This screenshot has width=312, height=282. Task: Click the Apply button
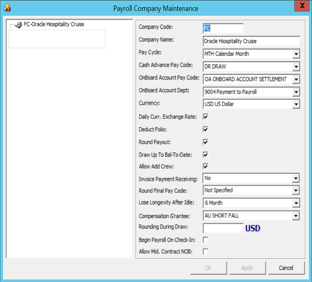tap(247, 268)
